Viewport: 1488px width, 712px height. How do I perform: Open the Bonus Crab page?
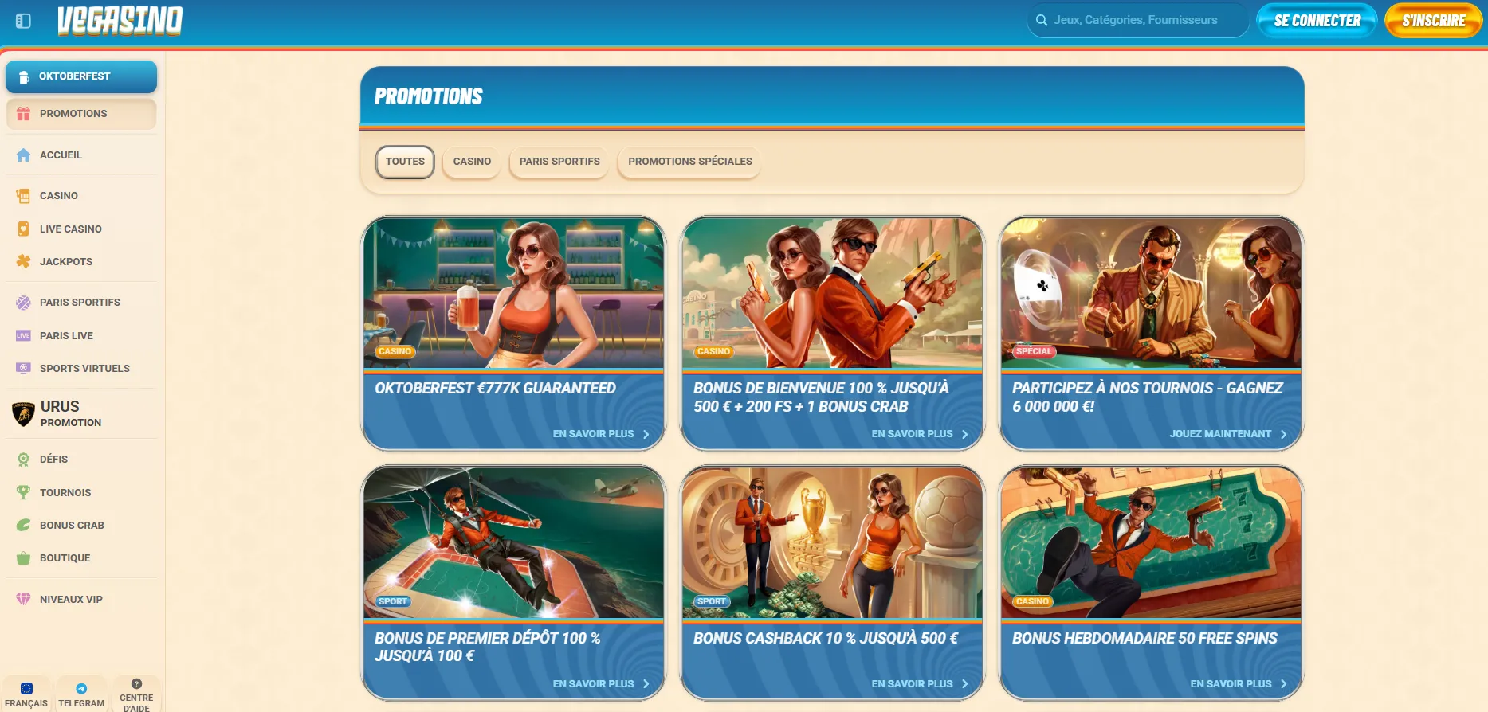pyautogui.click(x=72, y=526)
